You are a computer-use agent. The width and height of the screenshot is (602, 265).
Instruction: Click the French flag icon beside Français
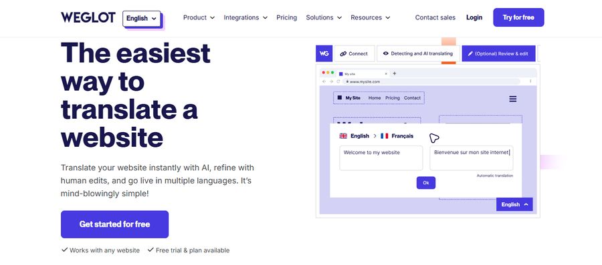[385, 136]
